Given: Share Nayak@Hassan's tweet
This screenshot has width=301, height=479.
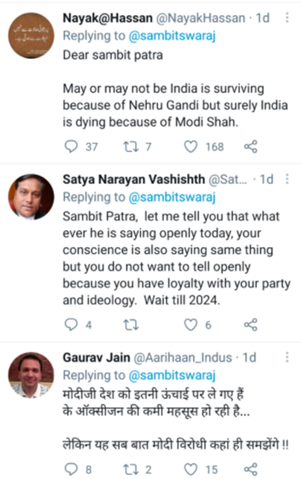Looking at the screenshot, I should pyautogui.click(x=251, y=147).
